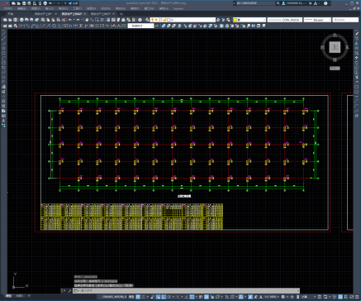Toggle 2D object snap in status bar
The width and height of the screenshot is (361, 301).
pos(192,297)
